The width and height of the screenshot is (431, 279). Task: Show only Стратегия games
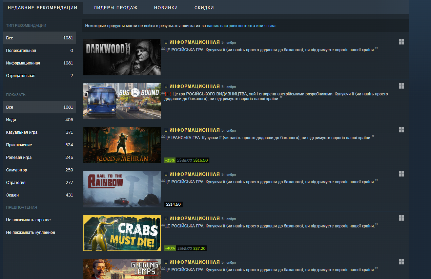coord(39,183)
